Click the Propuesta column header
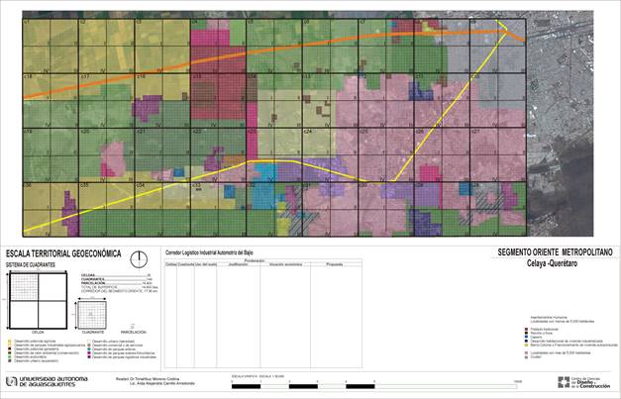The width and height of the screenshot is (621, 399). point(334,265)
